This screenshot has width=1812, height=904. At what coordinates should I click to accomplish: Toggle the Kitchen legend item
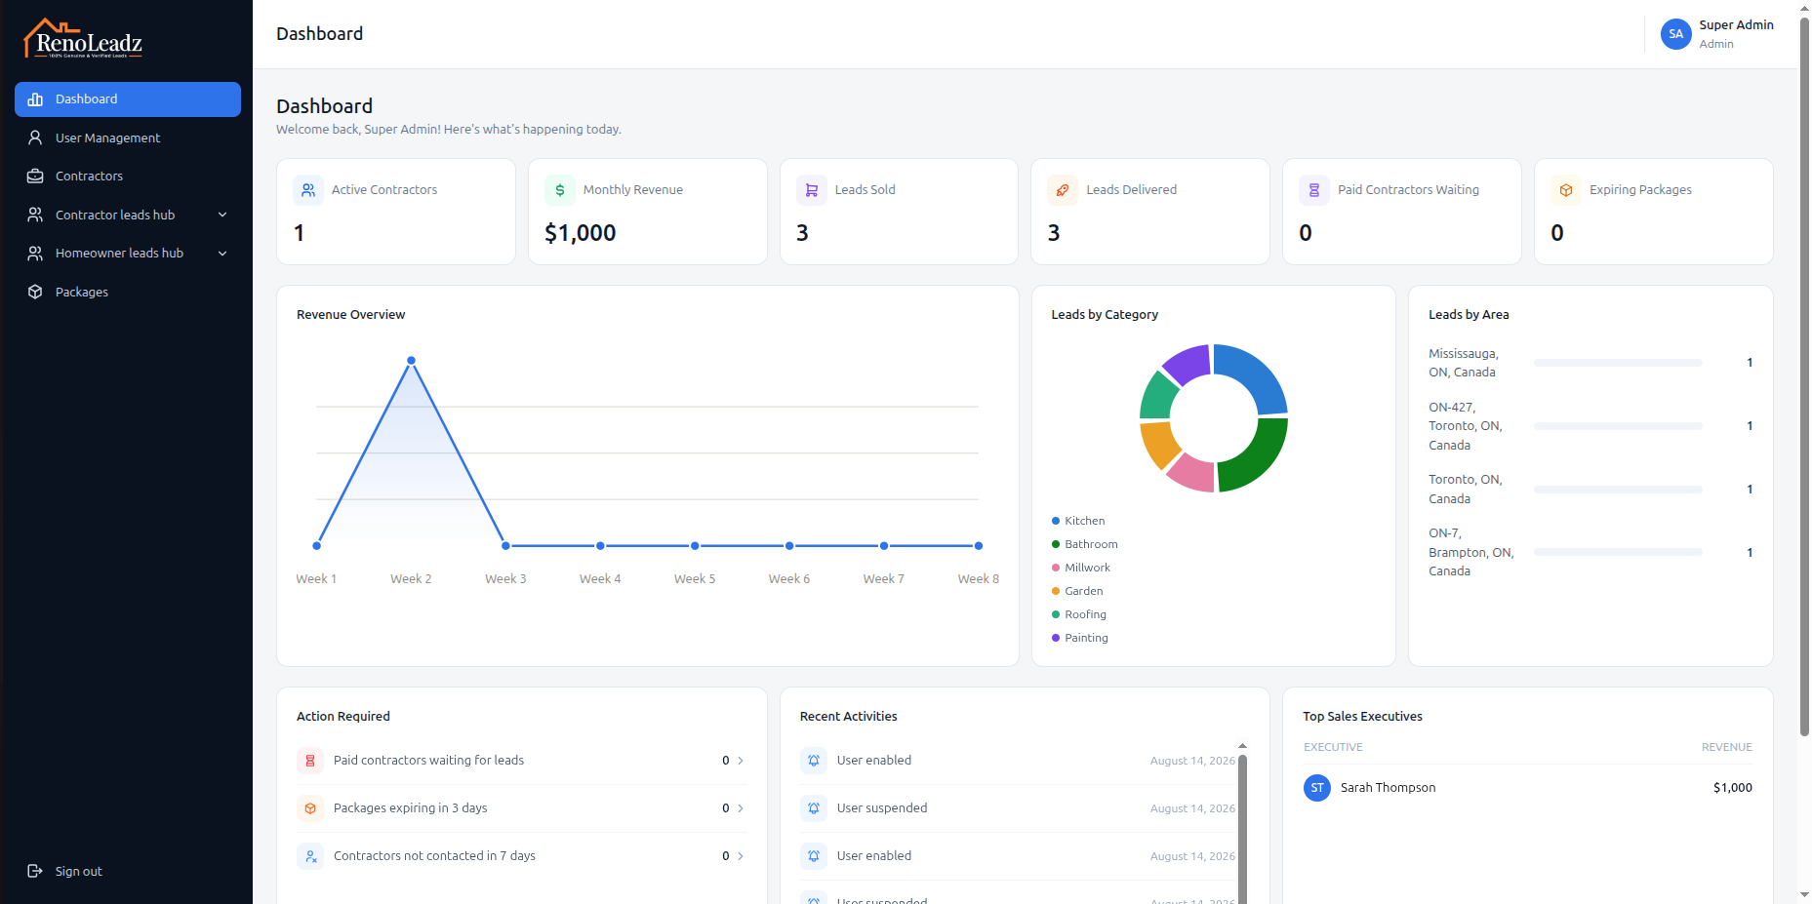pos(1078,521)
